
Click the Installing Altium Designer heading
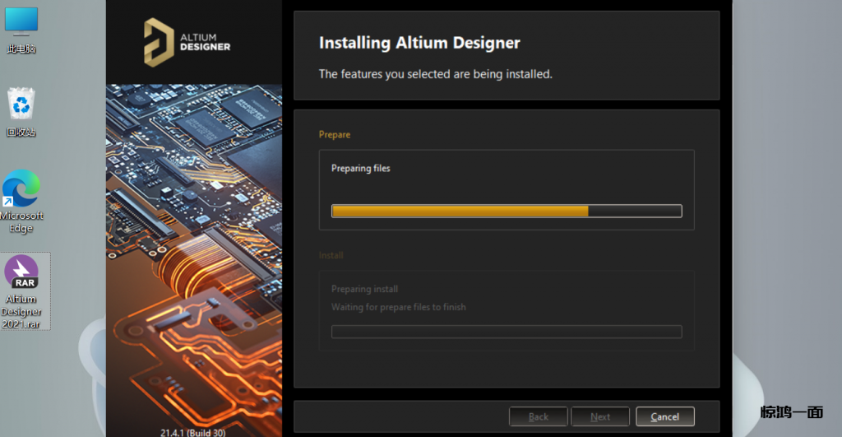(419, 43)
